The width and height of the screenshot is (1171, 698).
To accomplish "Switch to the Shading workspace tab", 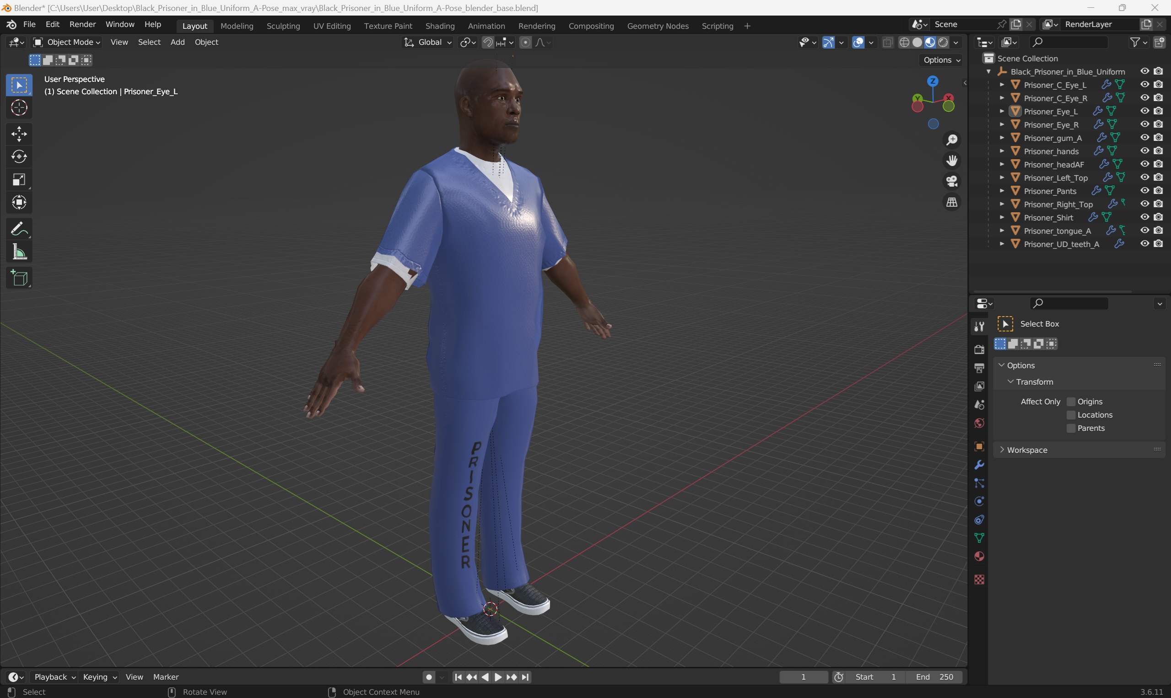I will (439, 26).
